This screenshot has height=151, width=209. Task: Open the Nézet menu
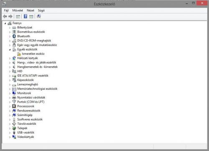pos(31,10)
